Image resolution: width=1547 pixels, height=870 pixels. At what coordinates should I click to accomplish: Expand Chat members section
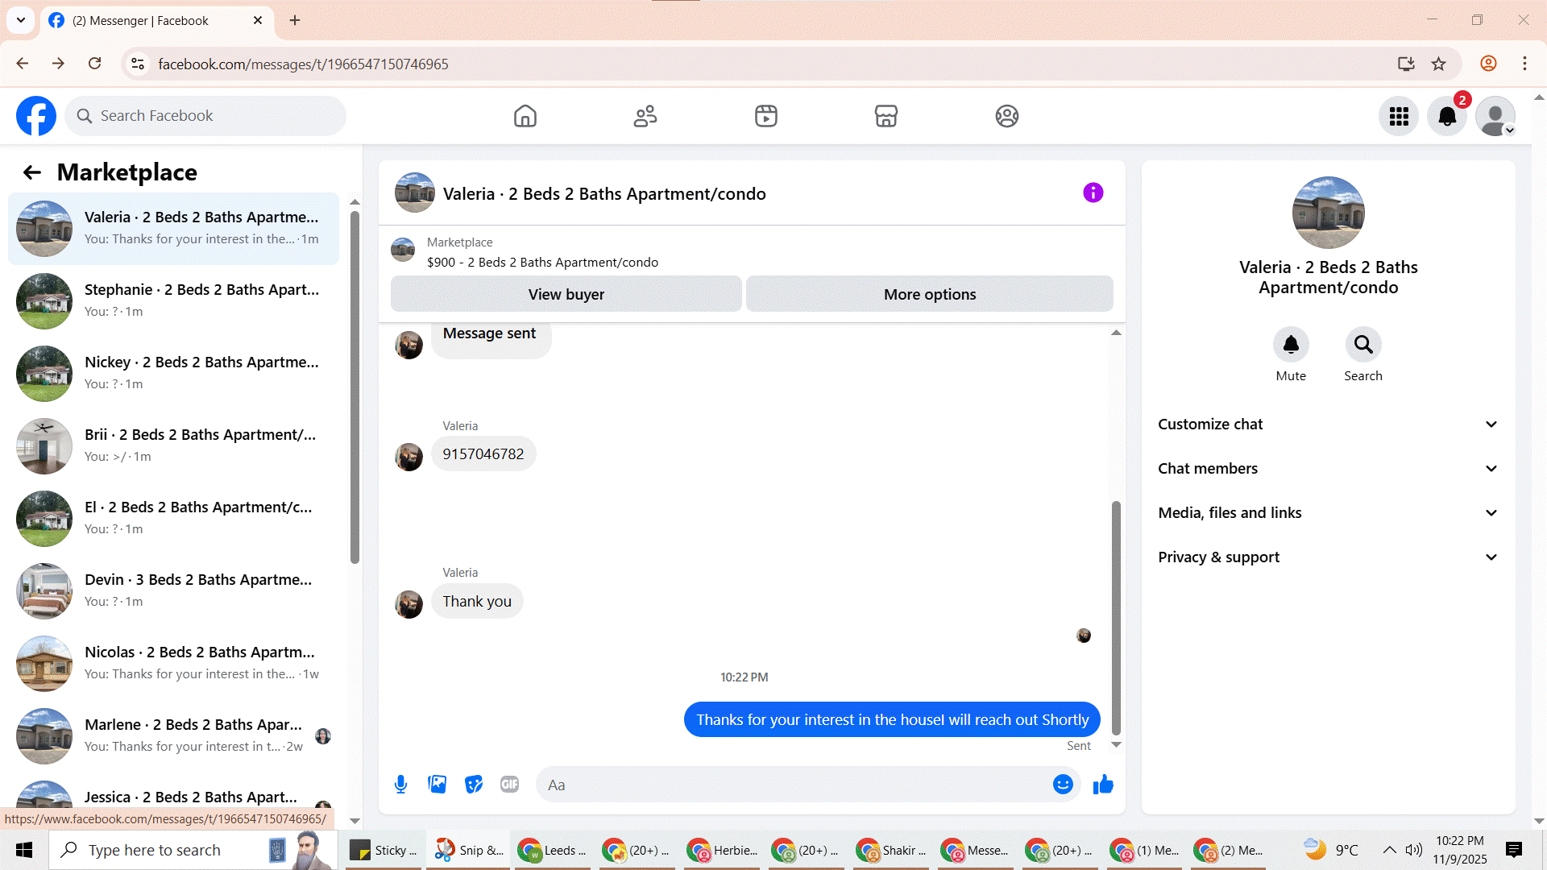pos(1328,469)
